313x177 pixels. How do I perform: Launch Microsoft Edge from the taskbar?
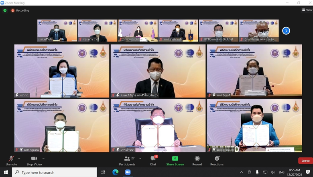click(115, 172)
